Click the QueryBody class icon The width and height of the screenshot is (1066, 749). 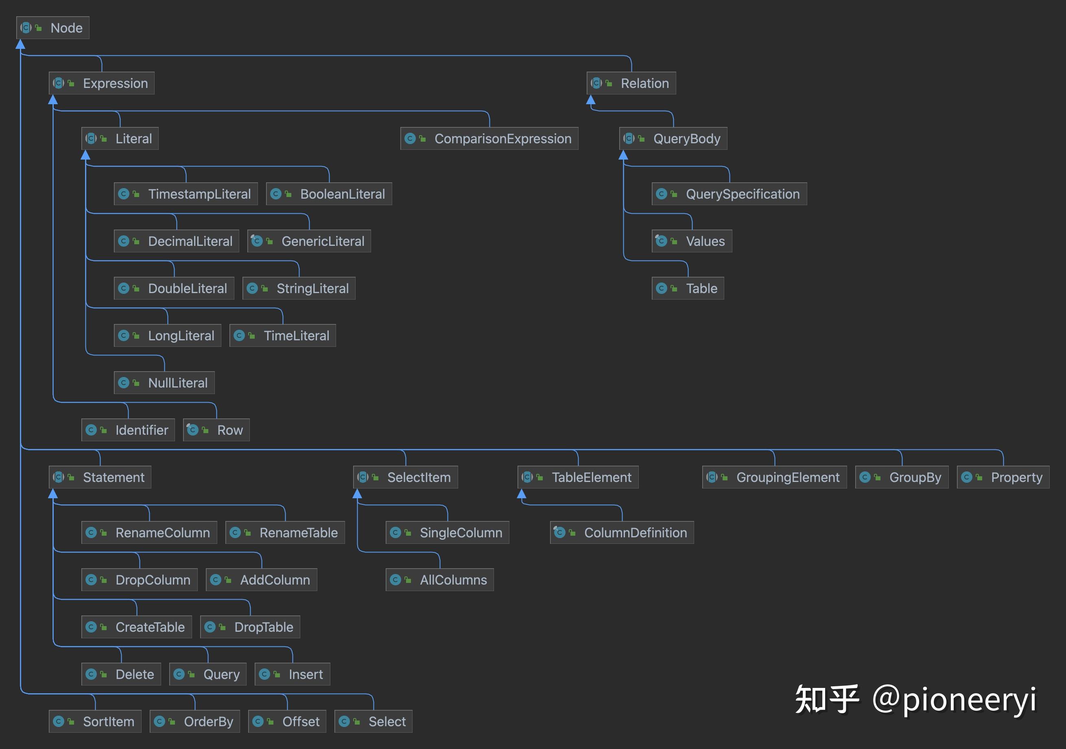click(629, 138)
